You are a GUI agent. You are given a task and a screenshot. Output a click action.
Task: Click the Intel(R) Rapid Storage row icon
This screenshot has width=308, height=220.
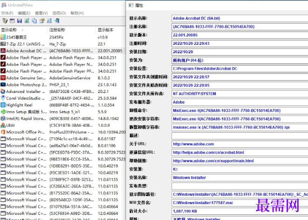(3, 119)
